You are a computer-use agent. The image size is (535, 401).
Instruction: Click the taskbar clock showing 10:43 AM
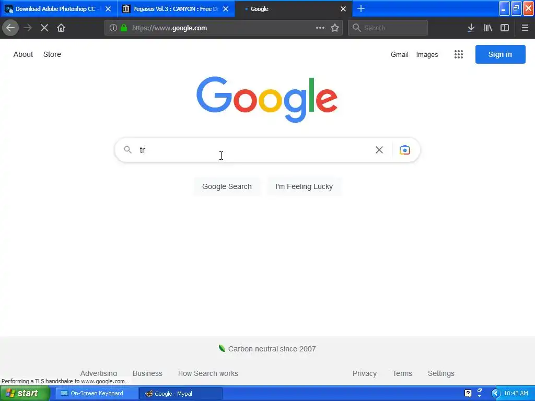coord(516,393)
